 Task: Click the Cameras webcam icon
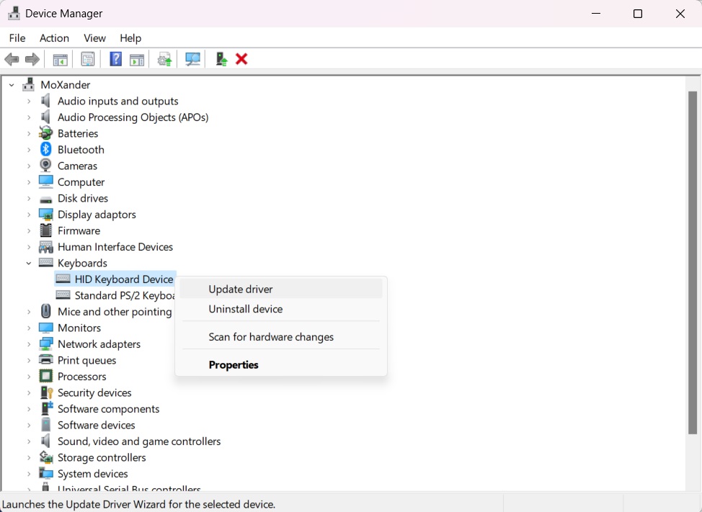pos(45,166)
